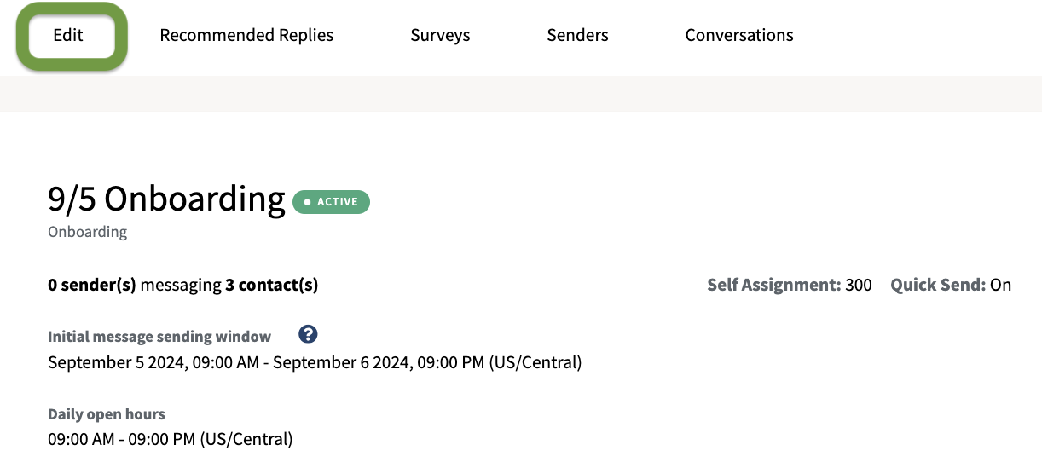The height and width of the screenshot is (474, 1042).
Task: Open the Senders tab
Action: tap(577, 36)
